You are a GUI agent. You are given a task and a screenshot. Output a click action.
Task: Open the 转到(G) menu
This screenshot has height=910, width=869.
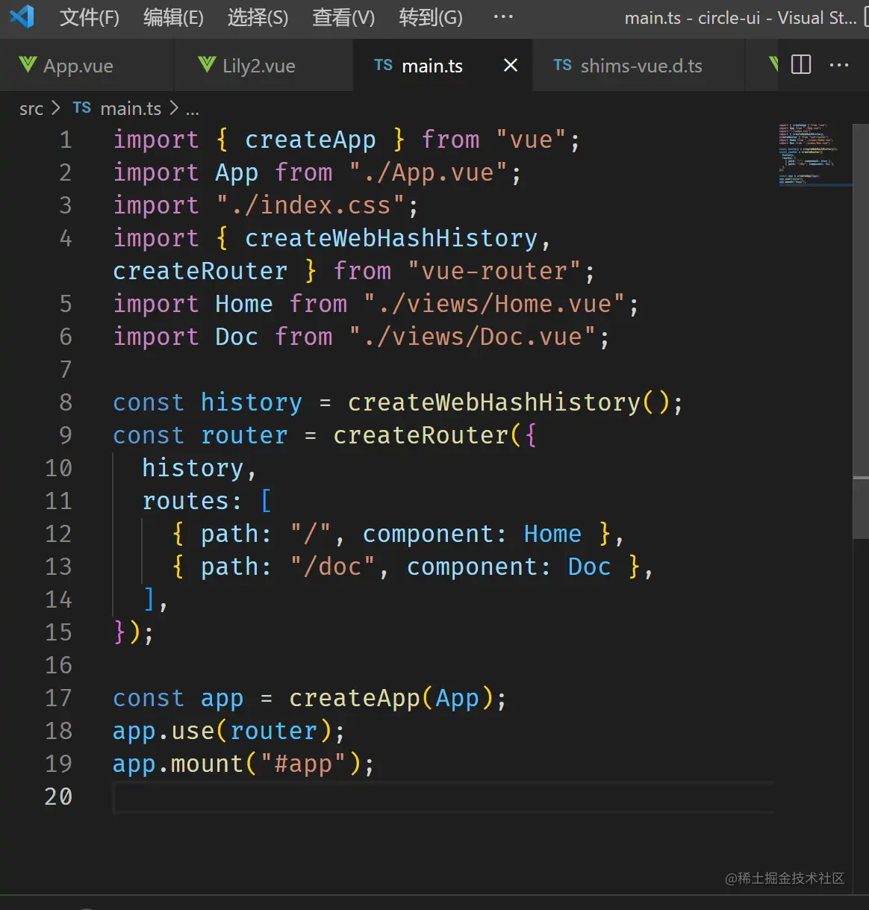pos(431,17)
